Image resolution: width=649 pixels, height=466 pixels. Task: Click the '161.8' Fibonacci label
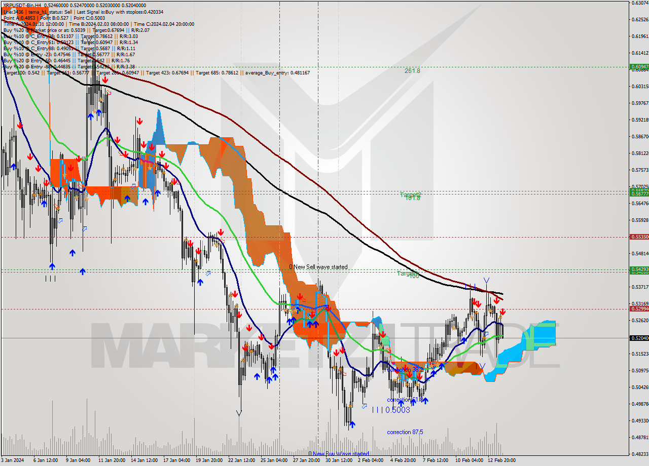(x=413, y=198)
